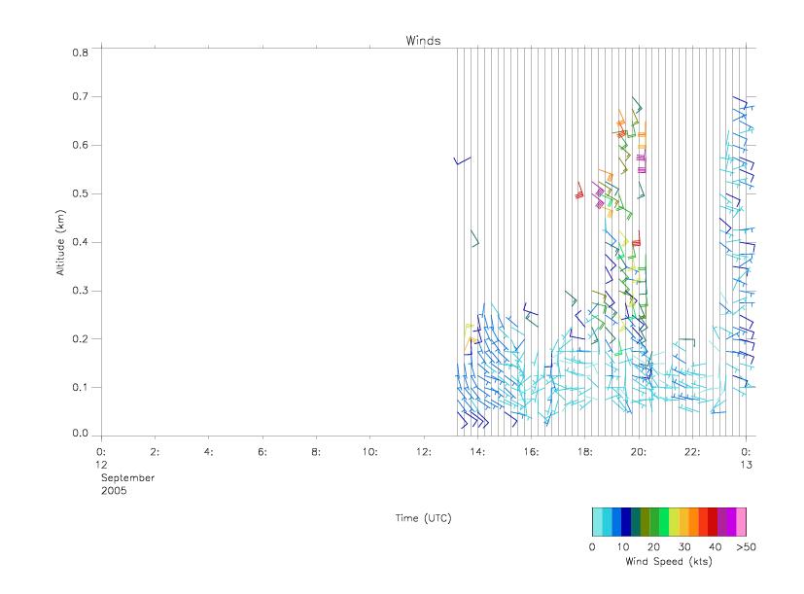The image size is (804, 594).
Task: Click the "30" wind speed legend label
Action: click(x=684, y=546)
